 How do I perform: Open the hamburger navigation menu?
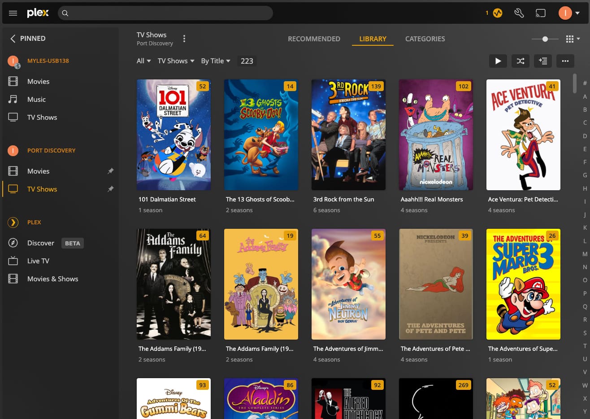[x=13, y=13]
